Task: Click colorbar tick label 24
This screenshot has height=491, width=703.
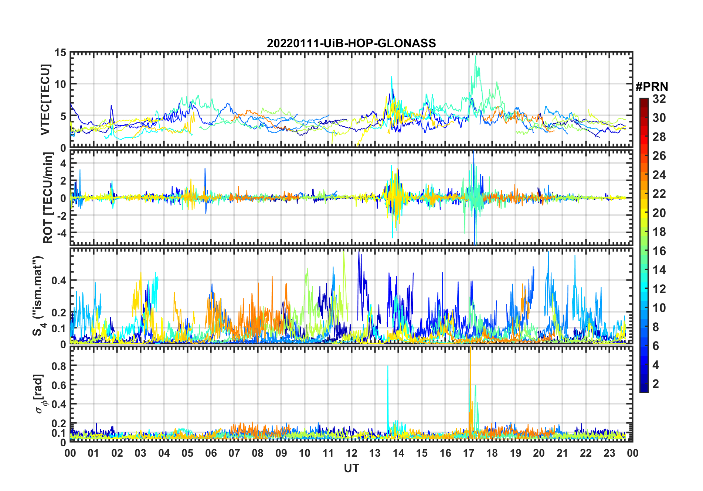Action: tap(659, 175)
